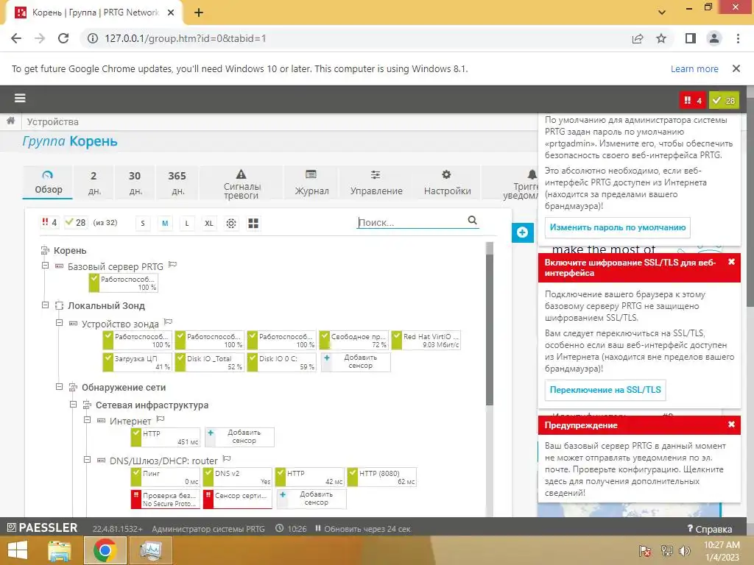Open the 365 дн. tab
754x565 pixels.
[177, 182]
